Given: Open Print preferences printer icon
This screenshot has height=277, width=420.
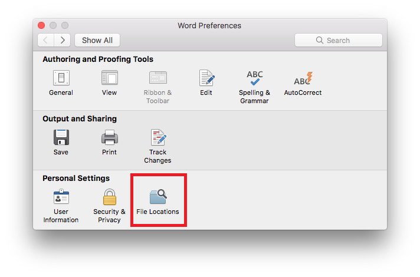Looking at the screenshot, I should point(109,137).
